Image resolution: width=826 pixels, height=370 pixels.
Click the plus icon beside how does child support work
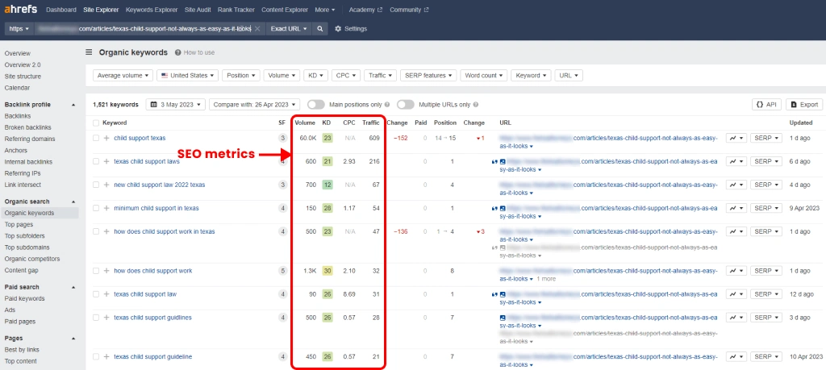pyautogui.click(x=106, y=271)
